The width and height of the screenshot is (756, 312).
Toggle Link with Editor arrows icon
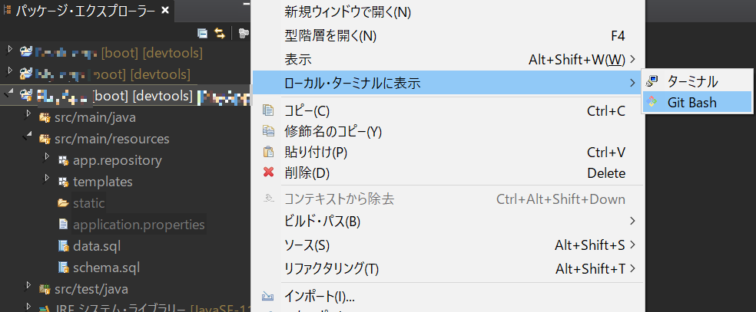(x=220, y=33)
